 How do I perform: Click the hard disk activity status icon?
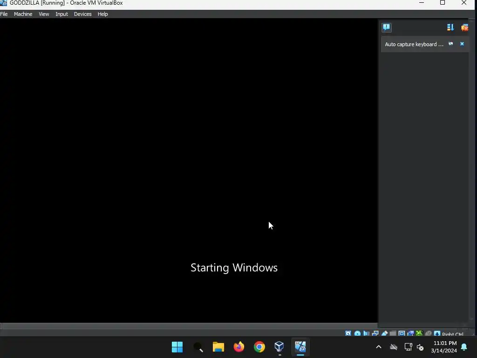[x=348, y=334]
